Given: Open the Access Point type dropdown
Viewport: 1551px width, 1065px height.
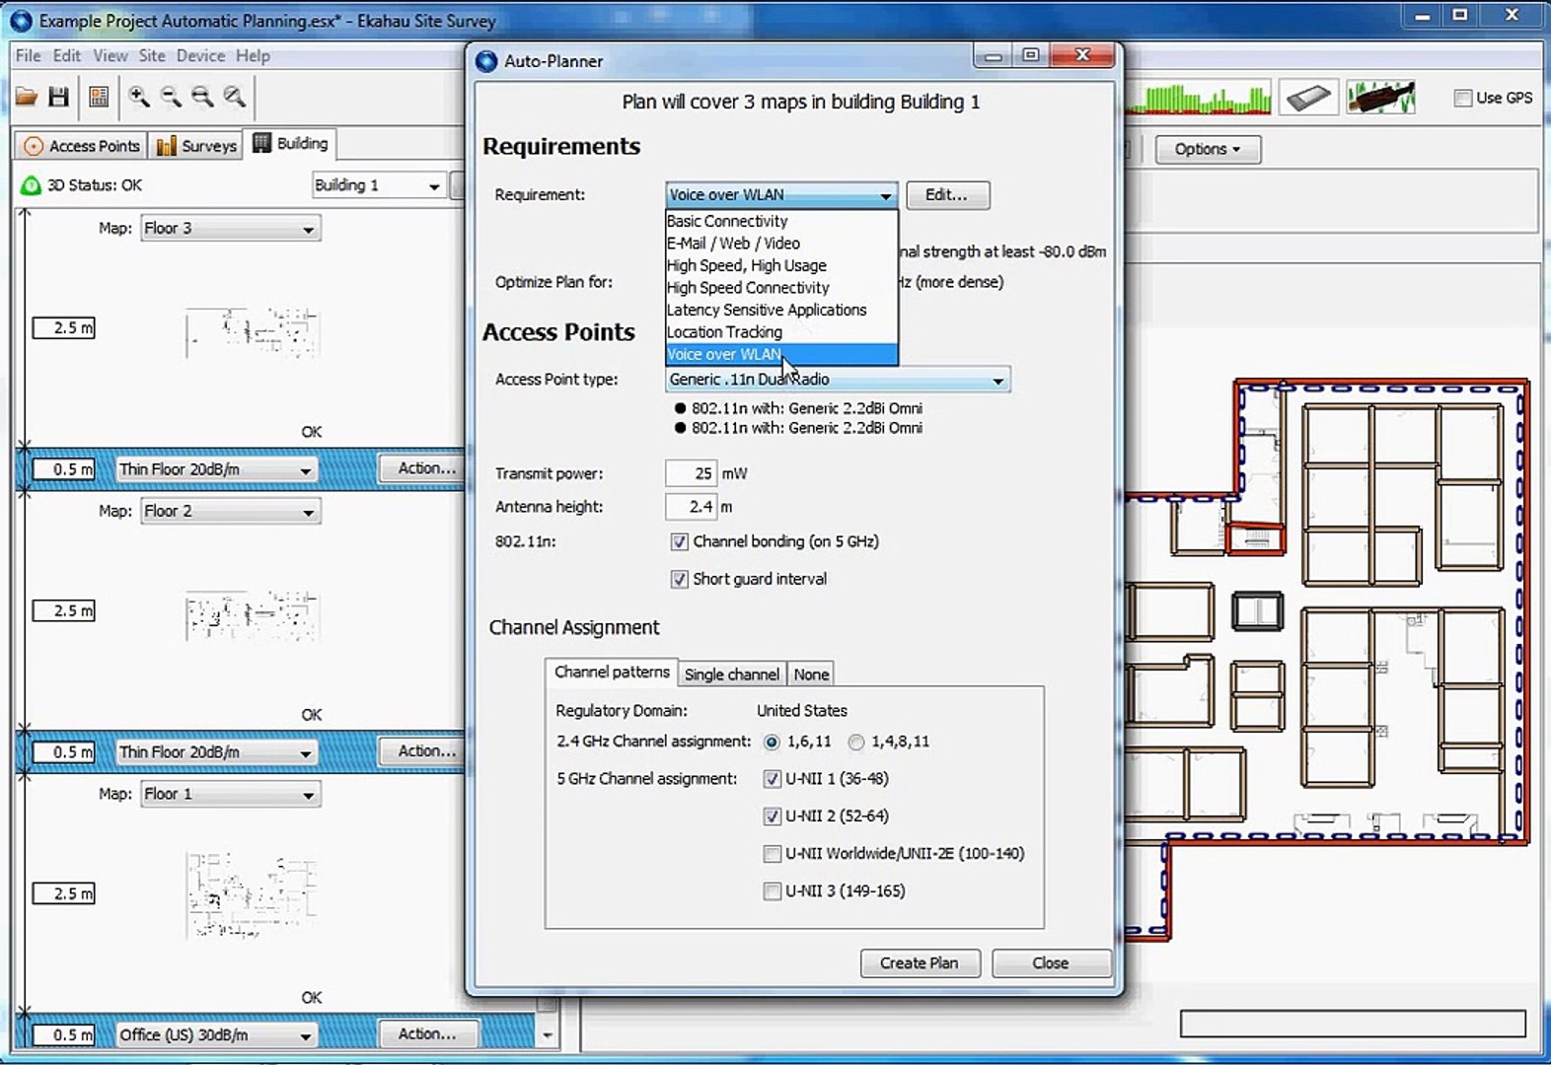Looking at the screenshot, I should (838, 380).
